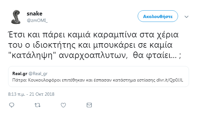Open the cobra snake profile avatar
Viewport: 201px width, 116px height.
click(16, 17)
